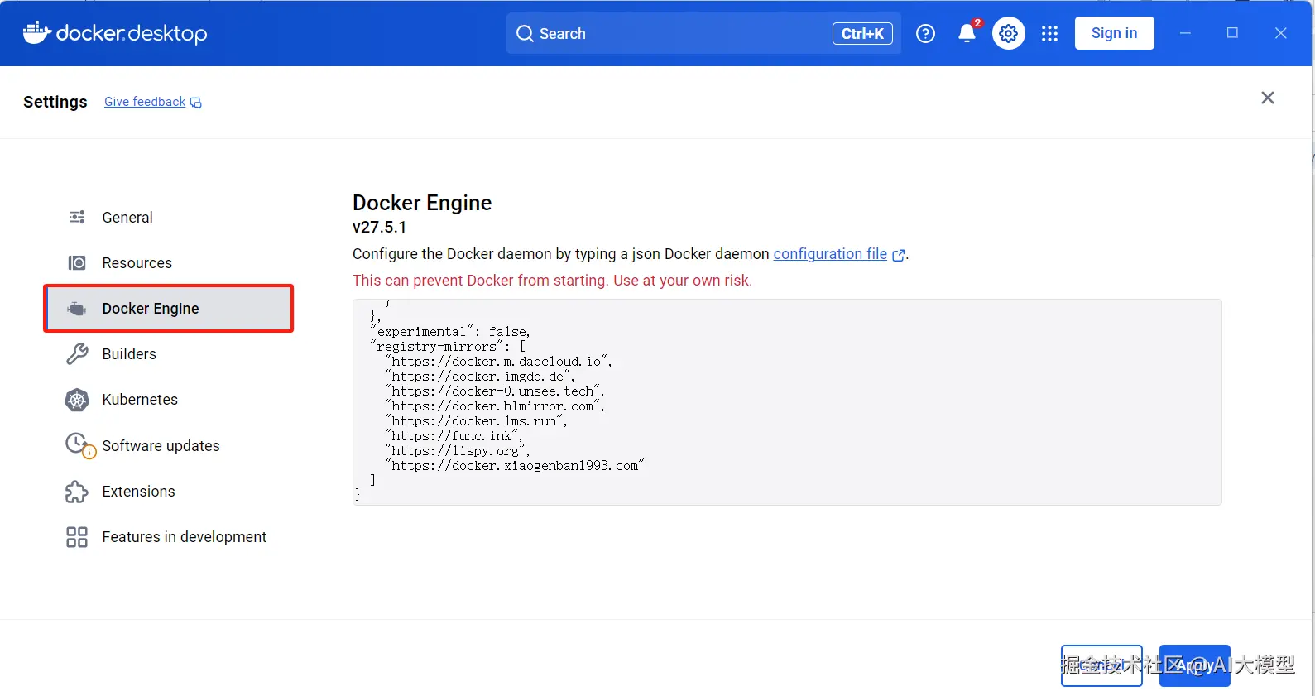Click the docker.xiaogenban1993.com mirror URL

pyautogui.click(x=514, y=466)
